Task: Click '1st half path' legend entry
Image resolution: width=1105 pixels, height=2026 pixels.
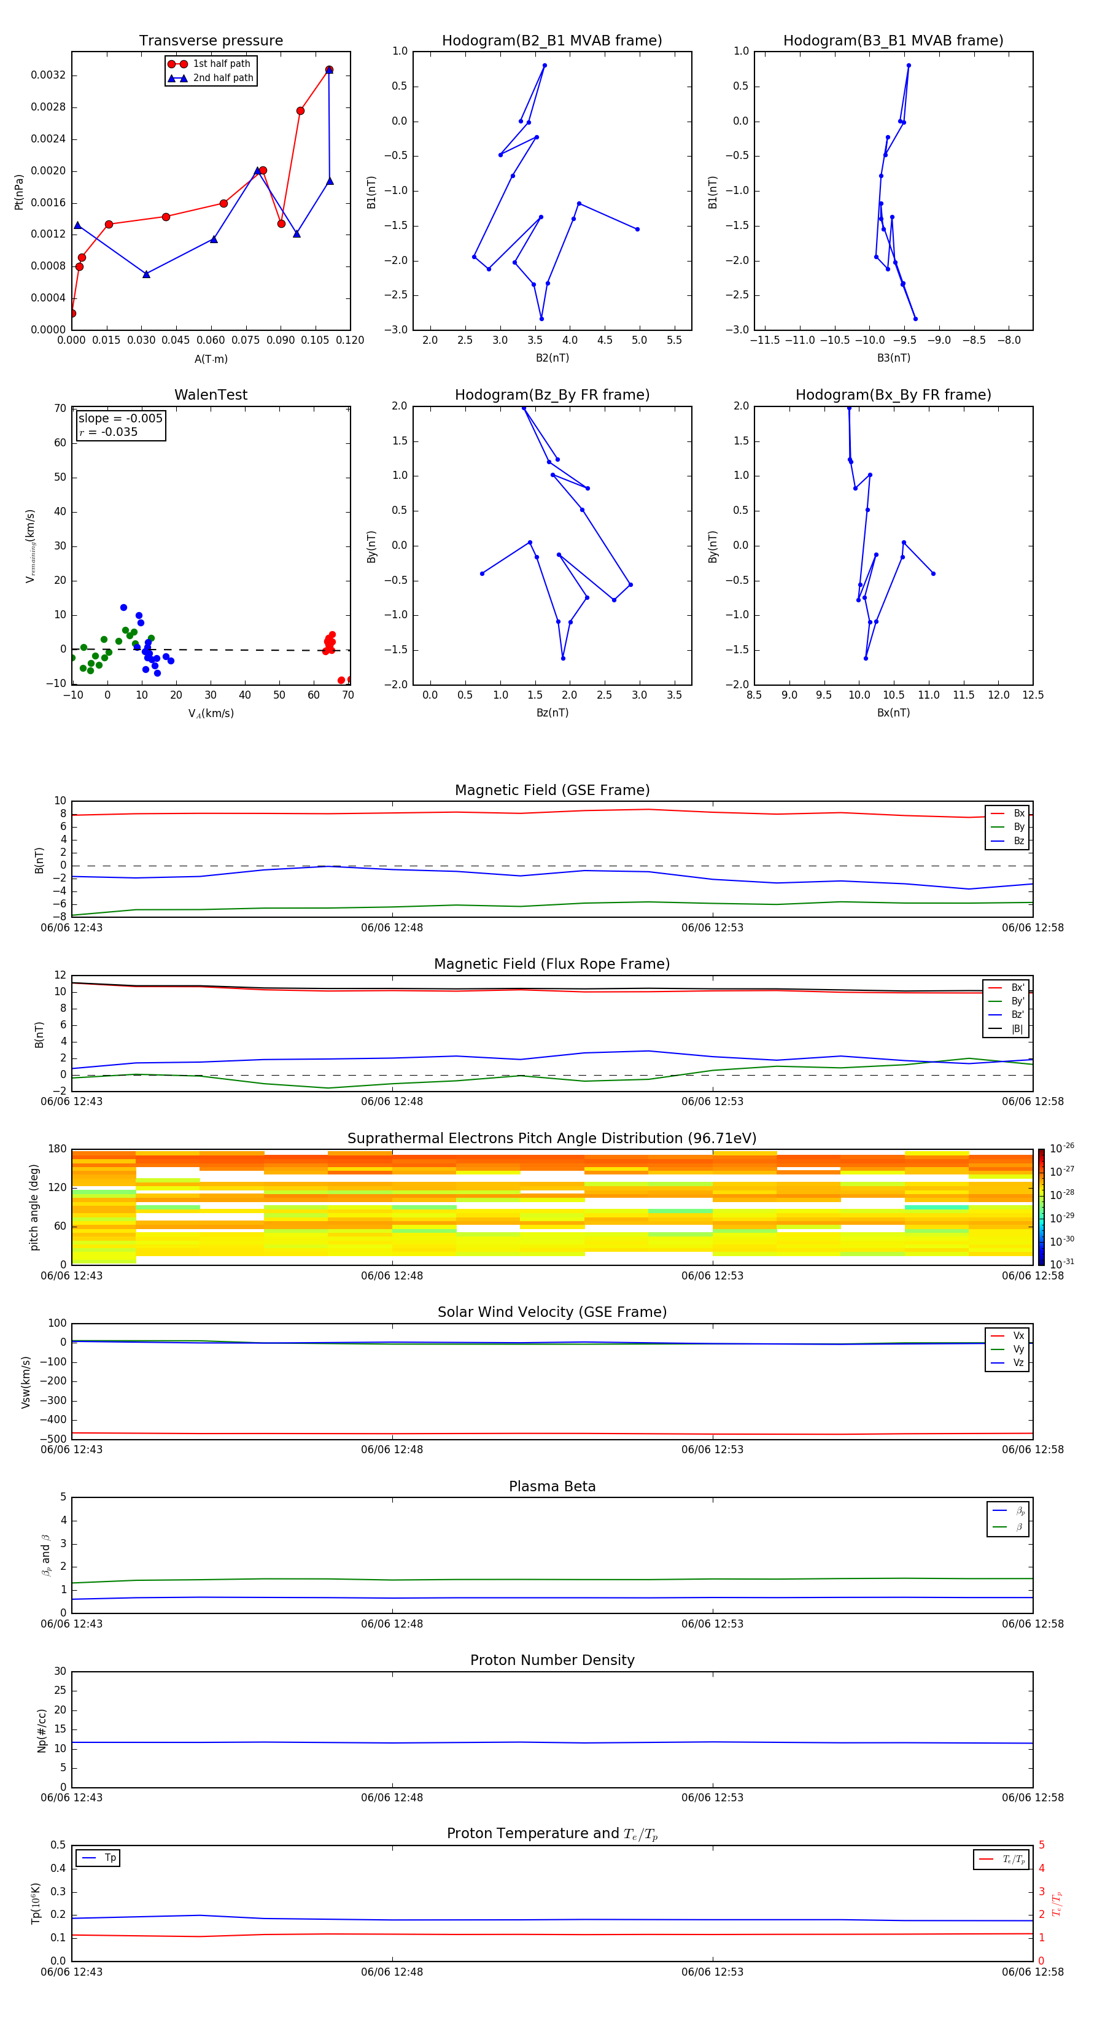Action: click(210, 64)
